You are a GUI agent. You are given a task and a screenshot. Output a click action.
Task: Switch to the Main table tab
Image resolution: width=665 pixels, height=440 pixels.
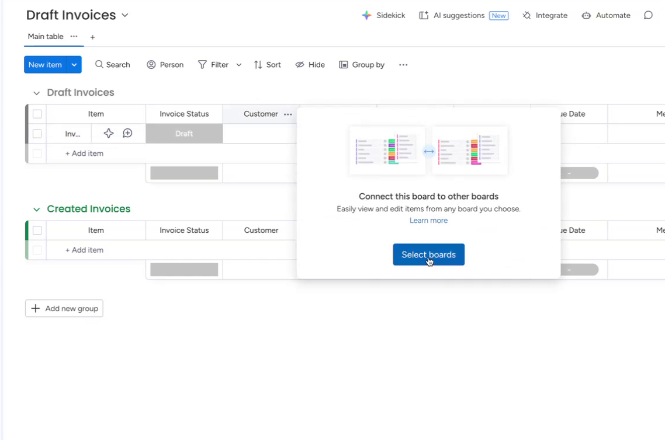coord(45,36)
